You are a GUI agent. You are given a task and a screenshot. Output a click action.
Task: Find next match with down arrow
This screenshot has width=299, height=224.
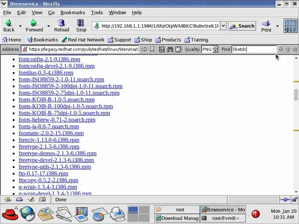(281, 49)
